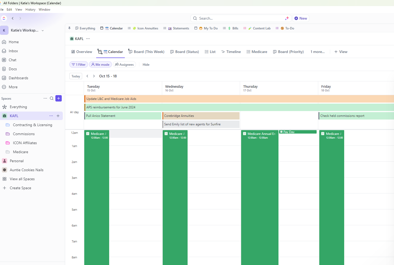The width and height of the screenshot is (394, 265).
Task: Click the ClickUp logo icon
Action: coord(4,18)
